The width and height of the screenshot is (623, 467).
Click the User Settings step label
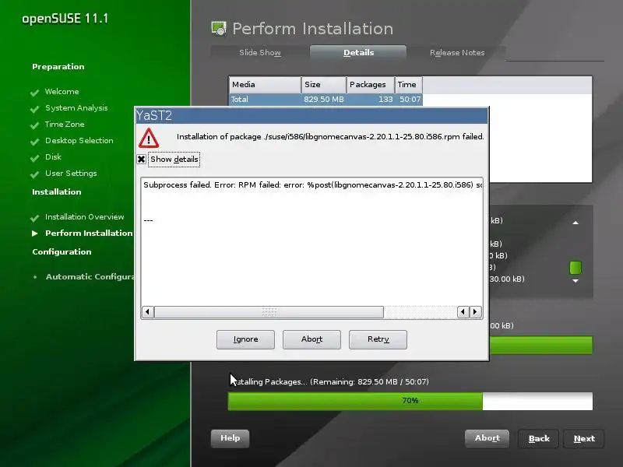coord(71,174)
